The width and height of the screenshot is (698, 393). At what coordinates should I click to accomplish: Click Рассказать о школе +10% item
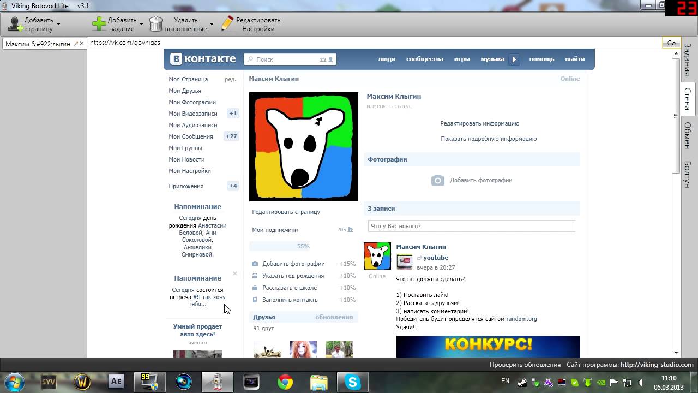click(303, 288)
